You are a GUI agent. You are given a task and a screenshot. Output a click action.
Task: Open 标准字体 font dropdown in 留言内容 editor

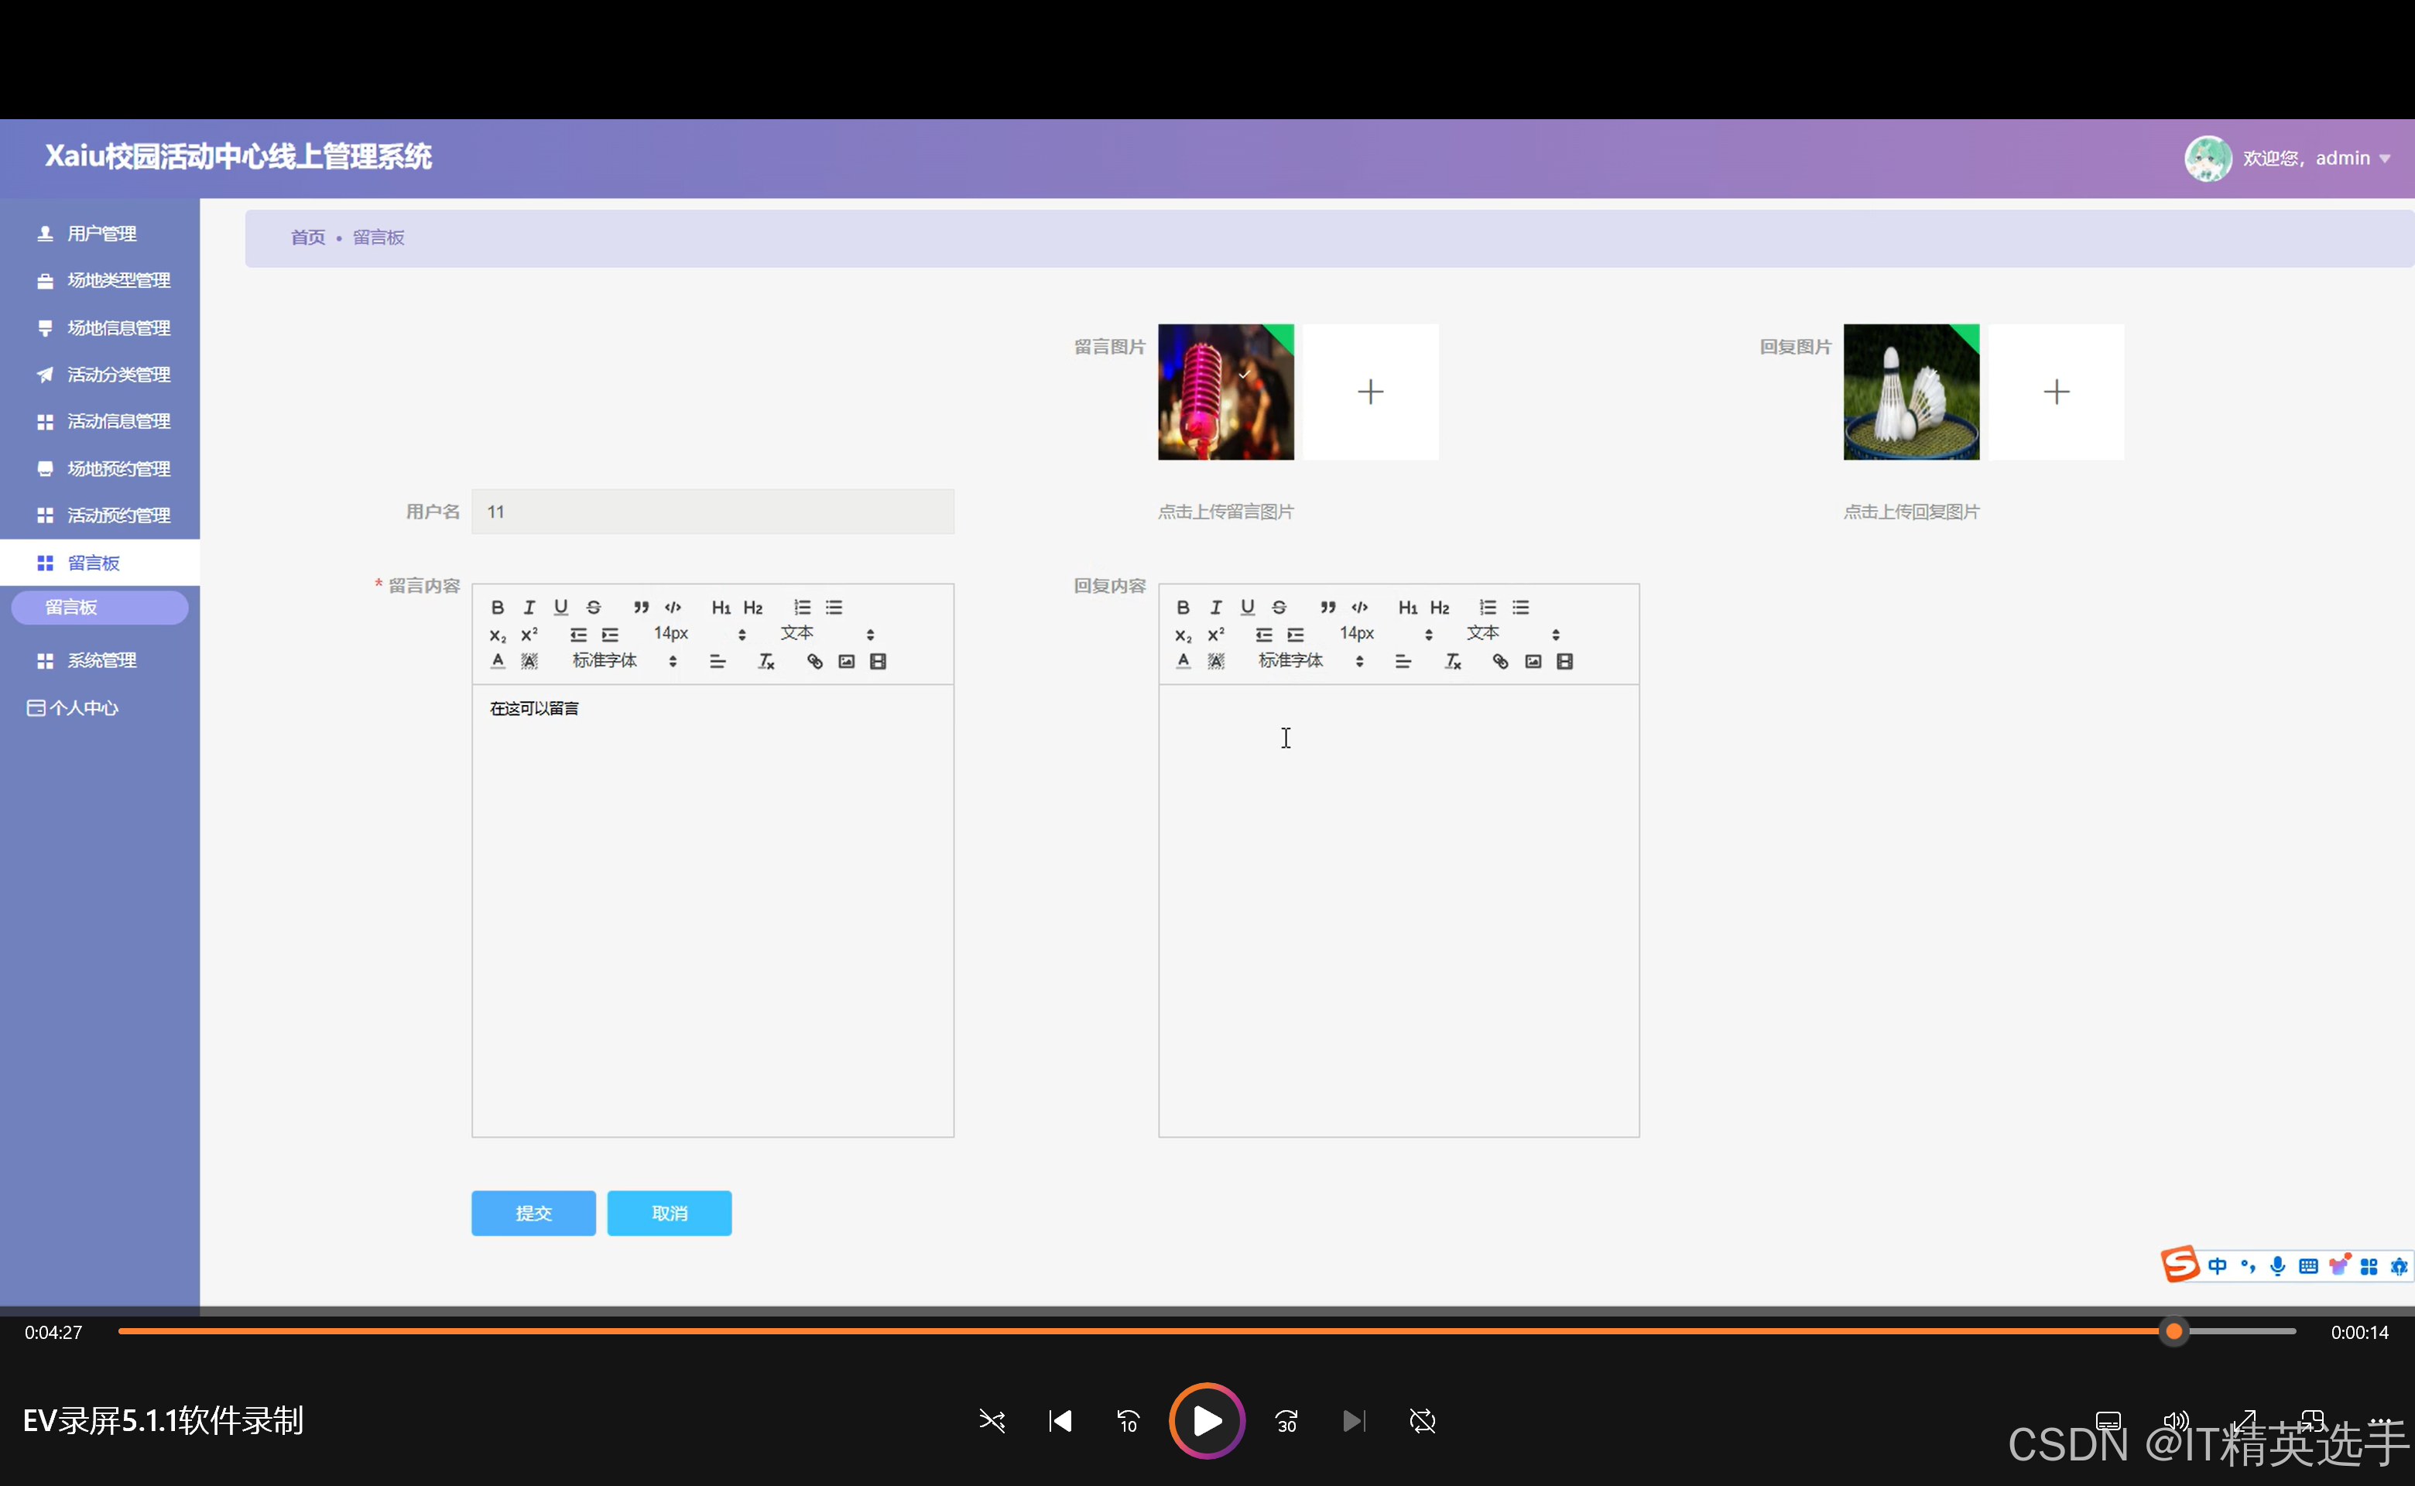click(625, 662)
